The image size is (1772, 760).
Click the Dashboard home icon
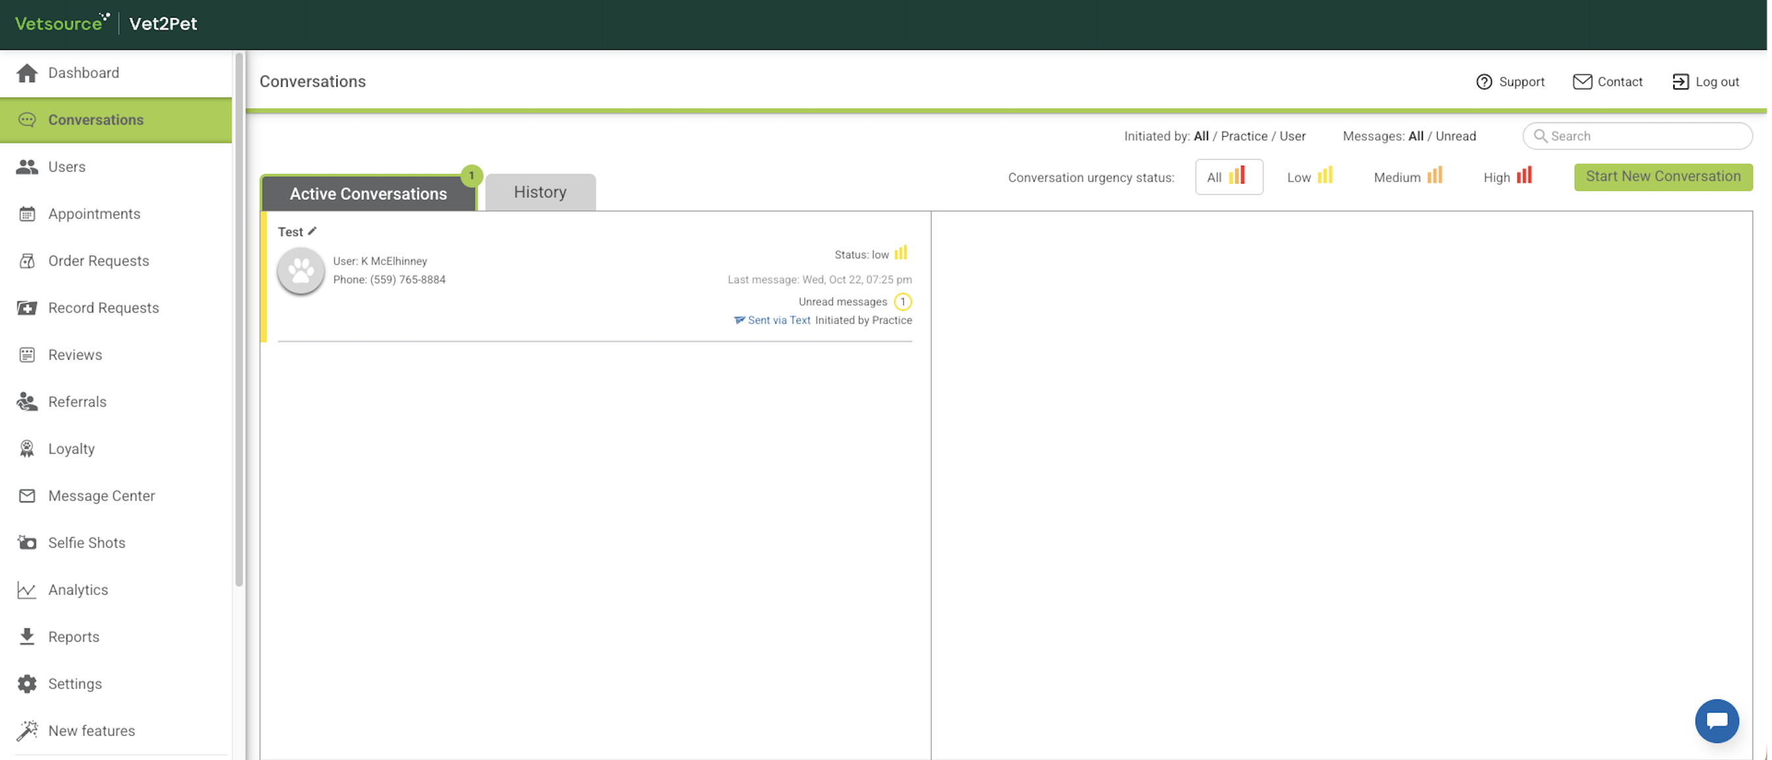[x=27, y=73]
